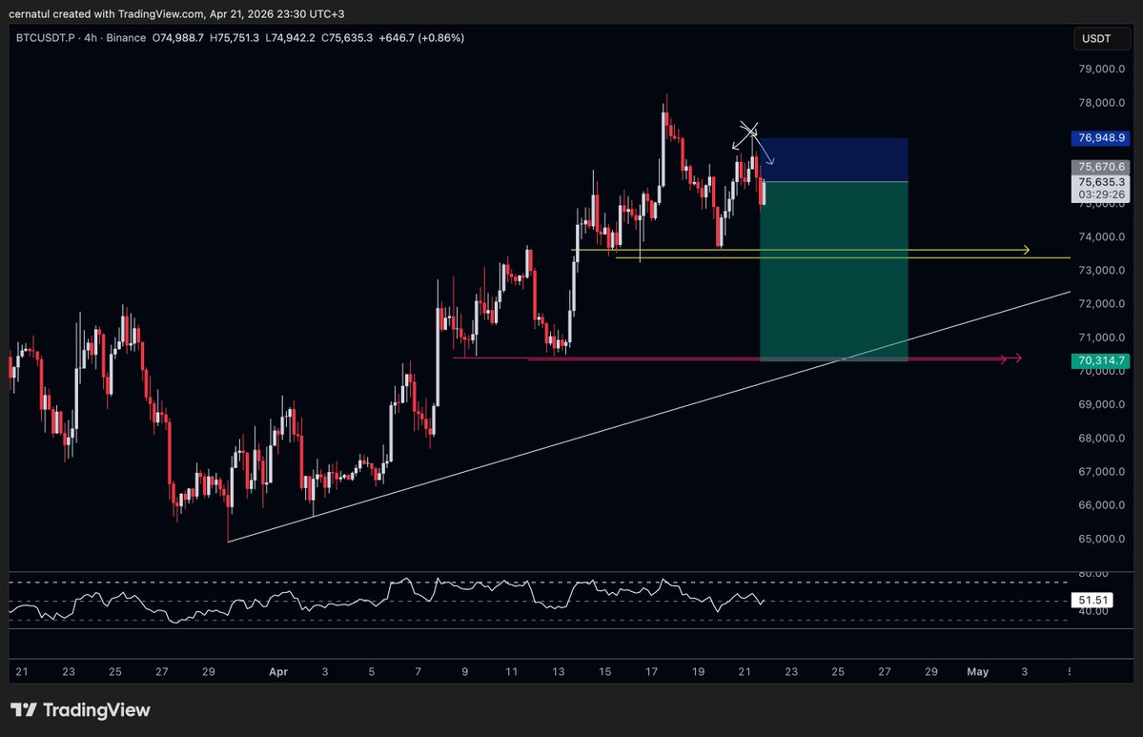The image size is (1143, 737).
Task: Select the red arrow line's arrowhead
Action: 1016,358
